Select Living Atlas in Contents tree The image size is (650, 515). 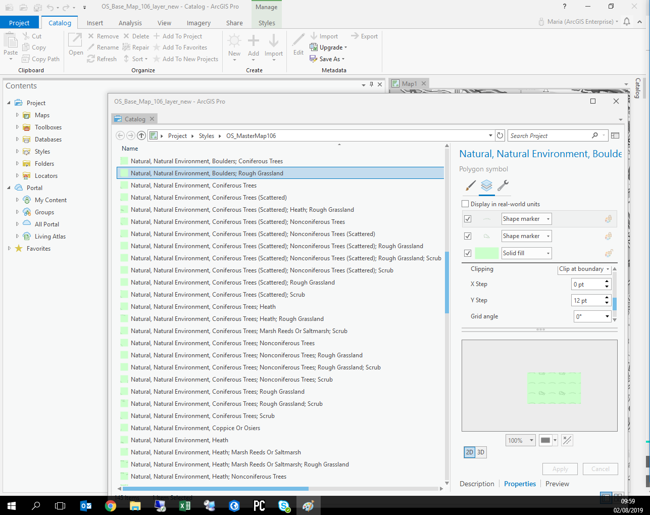tap(50, 237)
